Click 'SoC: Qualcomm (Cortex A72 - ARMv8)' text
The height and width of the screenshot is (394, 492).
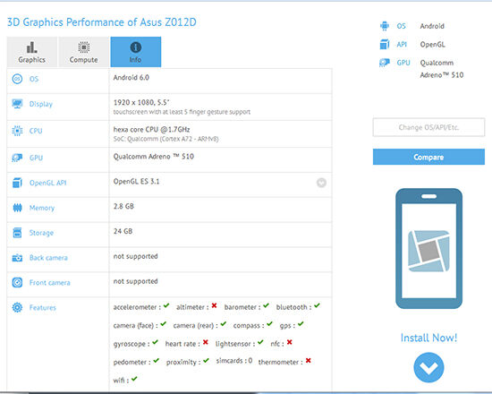point(165,139)
